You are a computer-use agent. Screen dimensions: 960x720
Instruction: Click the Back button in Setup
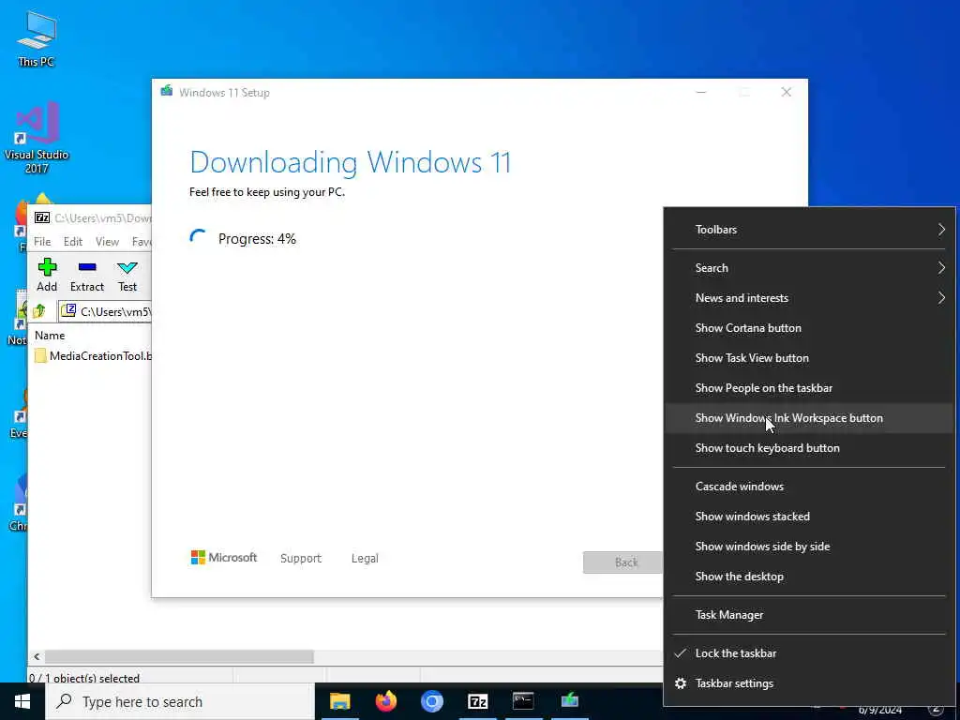point(623,562)
